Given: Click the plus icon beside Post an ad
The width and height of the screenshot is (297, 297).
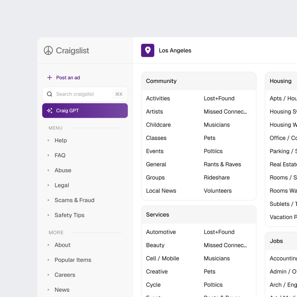Looking at the screenshot, I should click(x=49, y=78).
